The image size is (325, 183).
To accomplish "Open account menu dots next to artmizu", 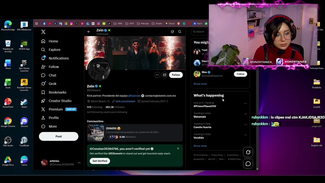I will pyautogui.click(x=79, y=163).
